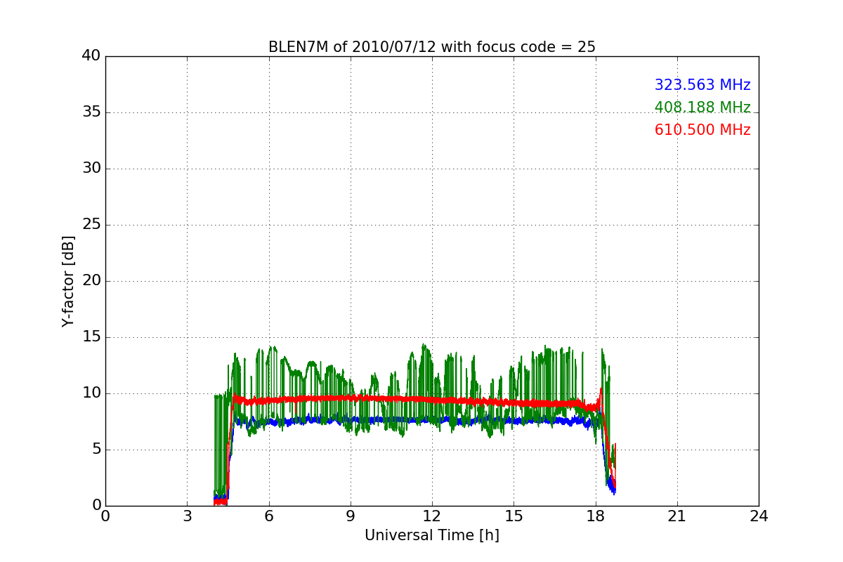Click the "Y-factor [dB]" y-axis label

tap(68, 281)
